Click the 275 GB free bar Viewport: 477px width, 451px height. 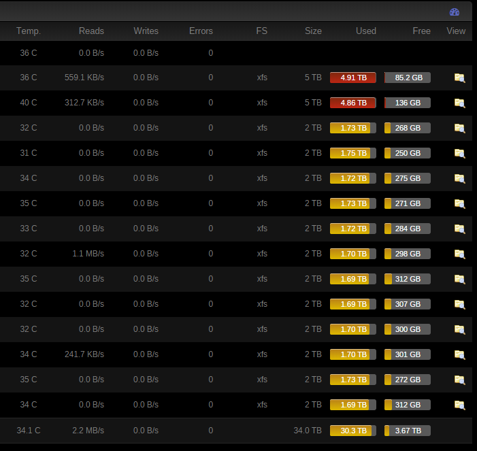(408, 178)
